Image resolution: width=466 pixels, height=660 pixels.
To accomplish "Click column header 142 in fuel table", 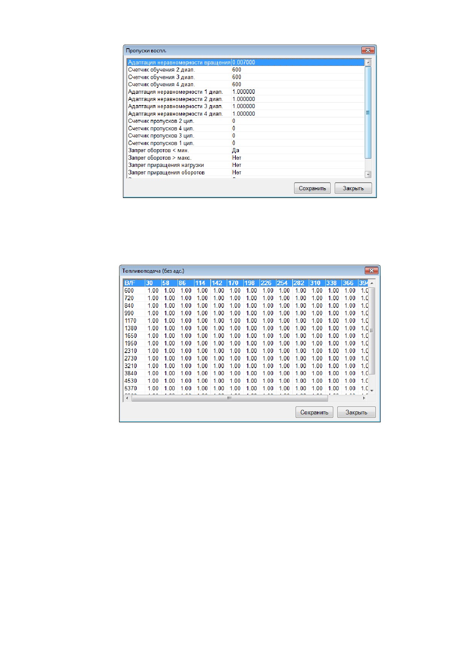I will point(219,283).
